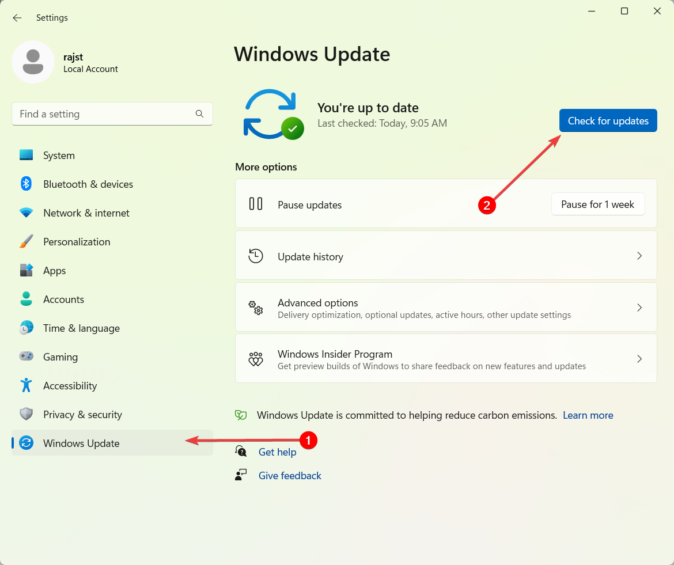Click the Pause for 1 week button
Viewport: 674px width, 565px height.
(598, 204)
